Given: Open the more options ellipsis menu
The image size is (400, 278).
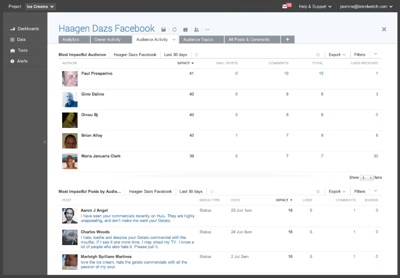Looking at the screenshot, I should pos(207,30).
